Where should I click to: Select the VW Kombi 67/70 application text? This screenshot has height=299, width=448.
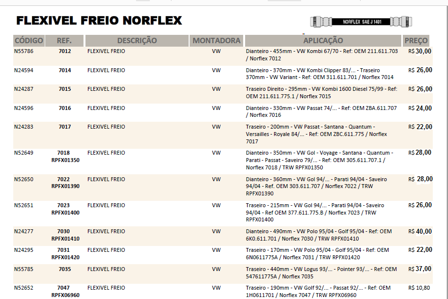click(x=322, y=54)
